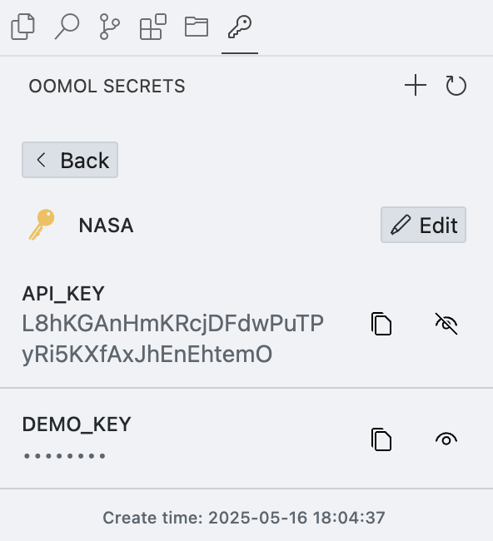Edit the NASA secret
The image size is (493, 541).
click(423, 225)
